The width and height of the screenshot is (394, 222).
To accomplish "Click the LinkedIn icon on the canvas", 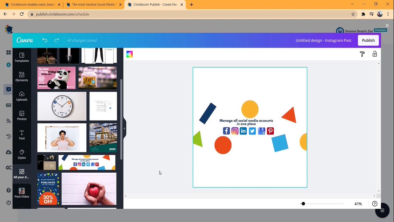I will pyautogui.click(x=243, y=131).
